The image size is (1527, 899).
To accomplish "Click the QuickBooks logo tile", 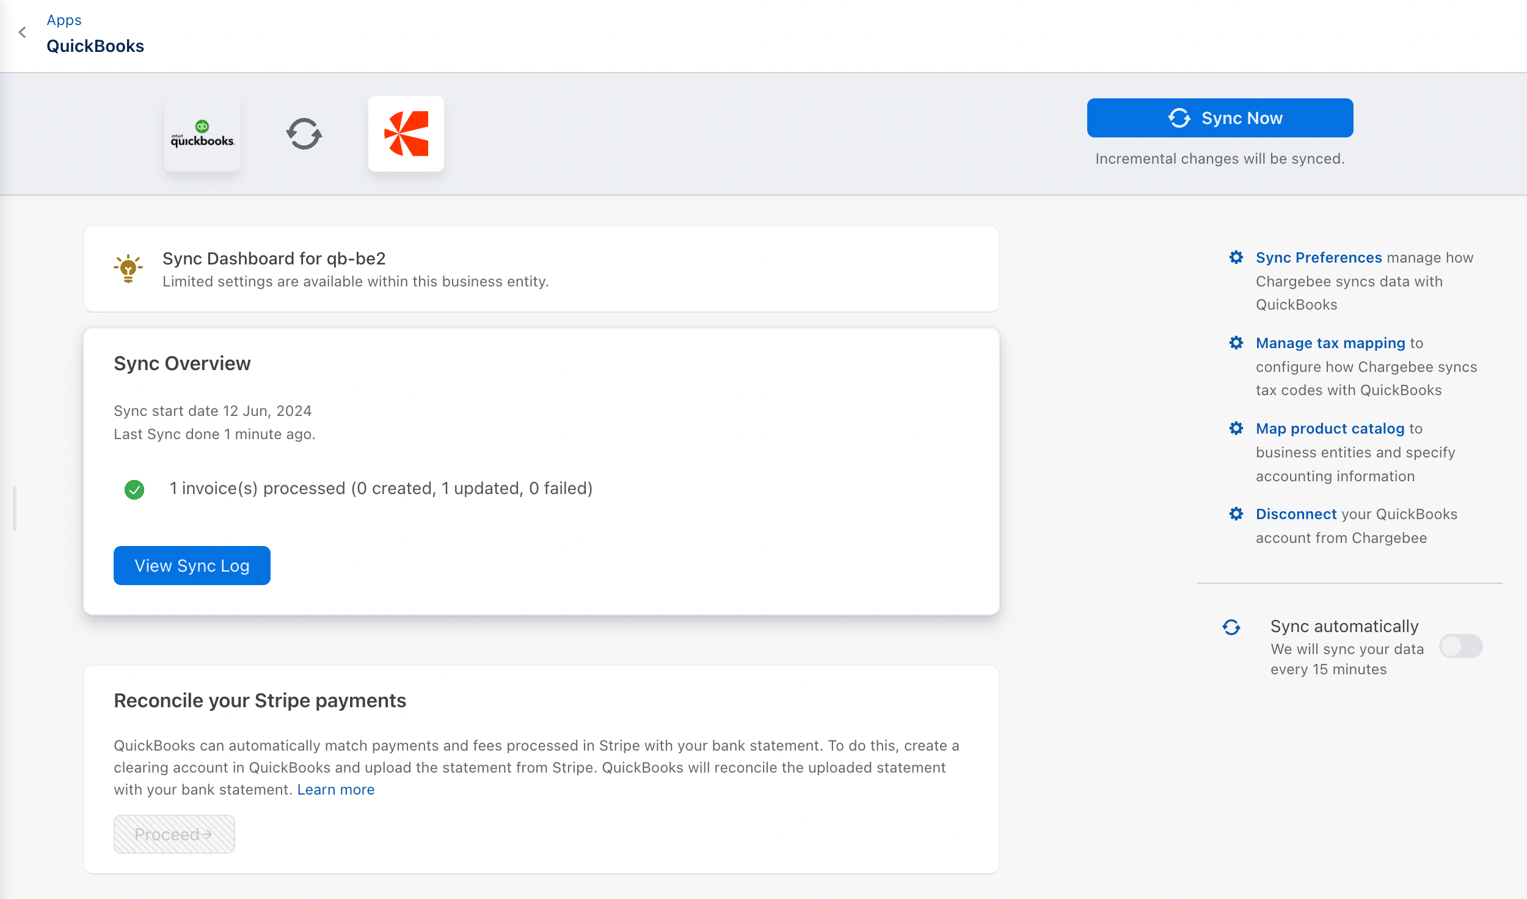I will (202, 134).
